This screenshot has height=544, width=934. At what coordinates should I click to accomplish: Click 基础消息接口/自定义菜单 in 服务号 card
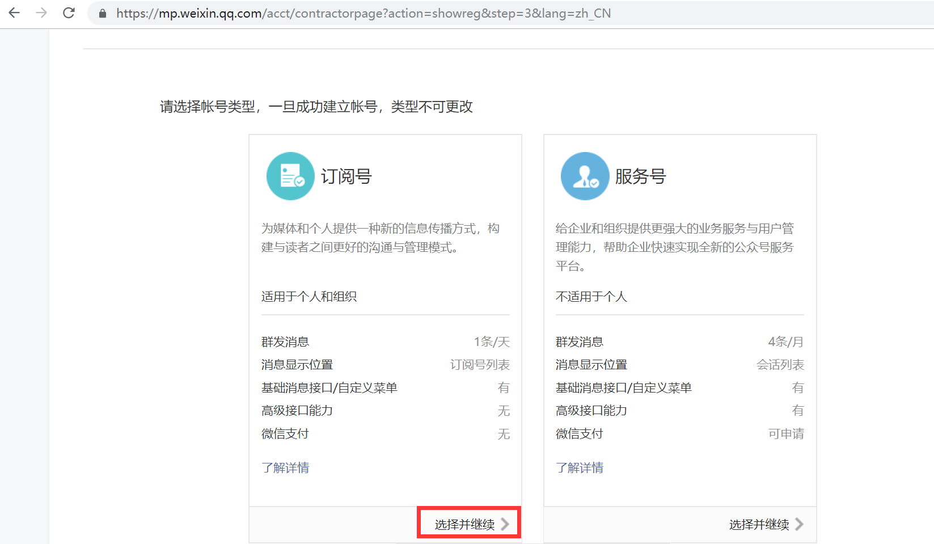point(624,388)
